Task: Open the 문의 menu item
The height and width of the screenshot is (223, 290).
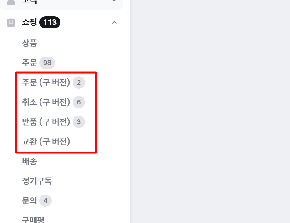Action: pos(29,200)
